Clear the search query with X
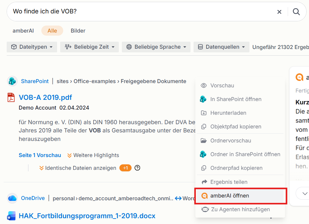This screenshot has width=309, height=224. coord(279,12)
